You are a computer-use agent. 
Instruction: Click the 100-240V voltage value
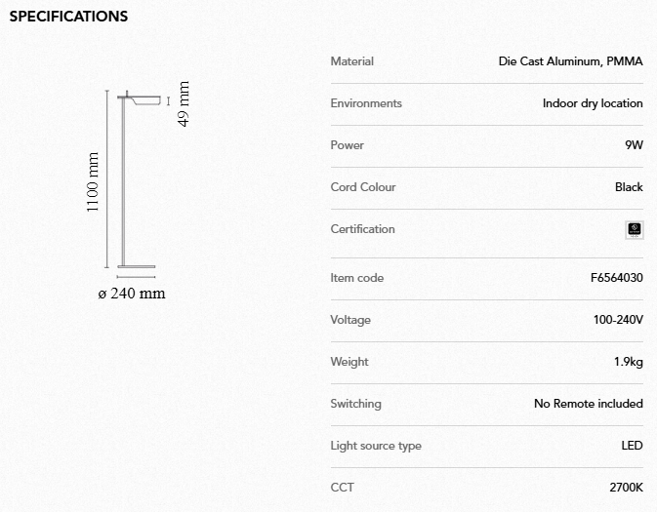point(618,320)
